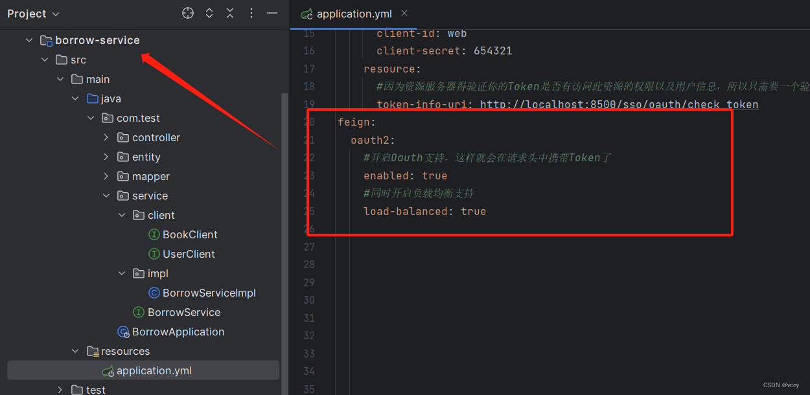Hide the Project tool window
This screenshot has height=395, width=810.
point(272,13)
